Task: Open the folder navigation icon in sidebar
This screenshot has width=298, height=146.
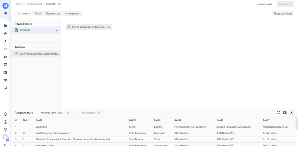Action: click(x=5, y=25)
